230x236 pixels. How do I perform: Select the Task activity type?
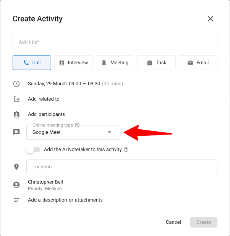[157, 63]
